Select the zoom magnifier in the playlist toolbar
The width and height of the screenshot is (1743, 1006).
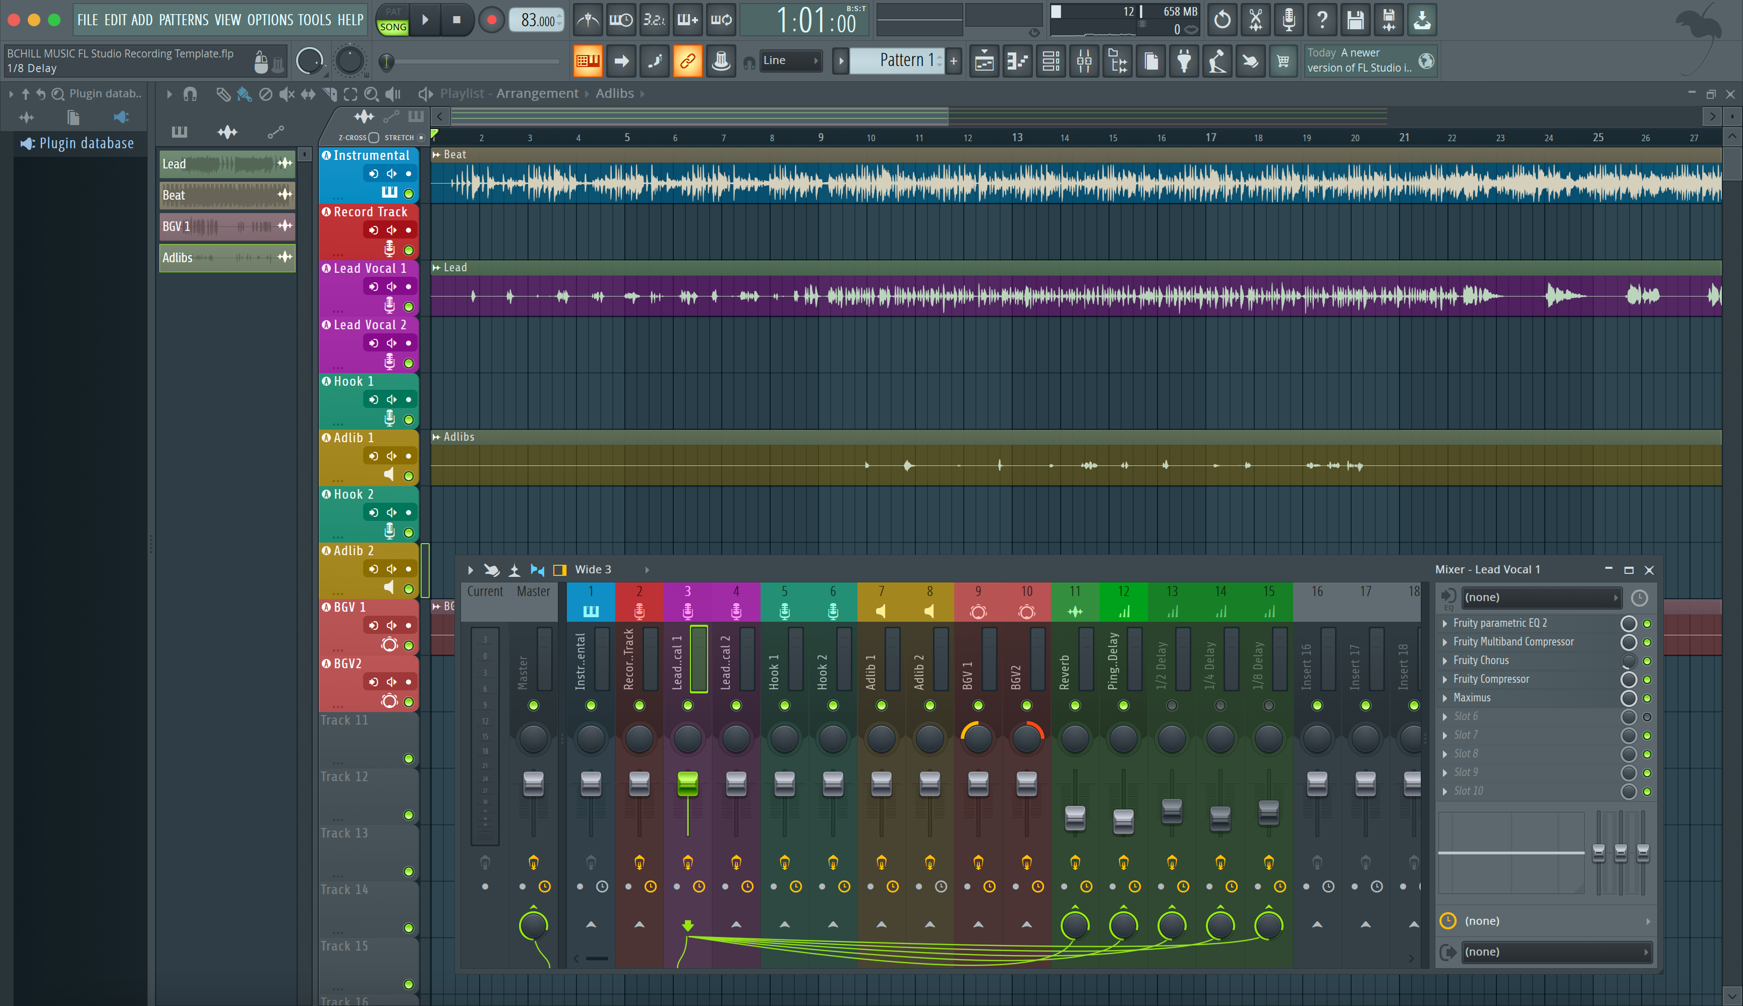pyautogui.click(x=371, y=94)
